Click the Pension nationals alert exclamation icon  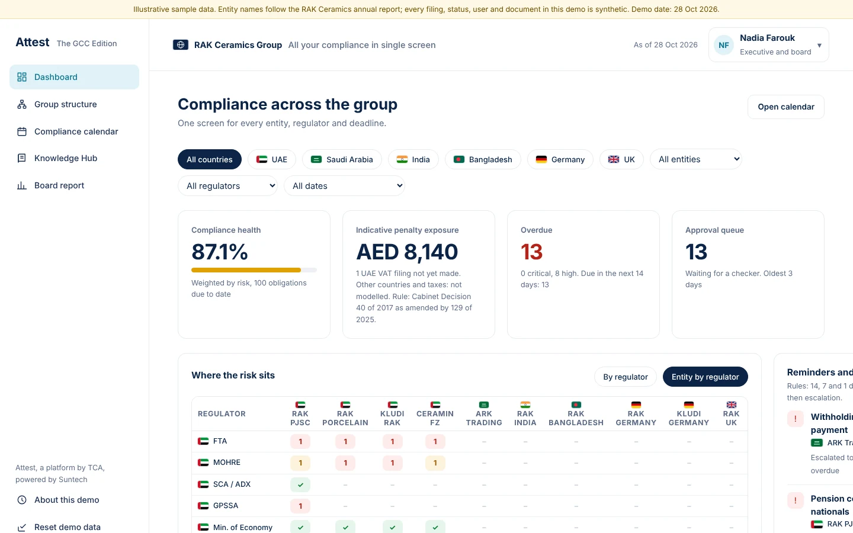(795, 500)
